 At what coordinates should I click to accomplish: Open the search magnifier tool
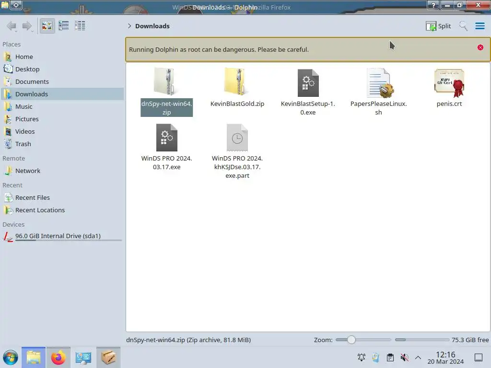(463, 26)
